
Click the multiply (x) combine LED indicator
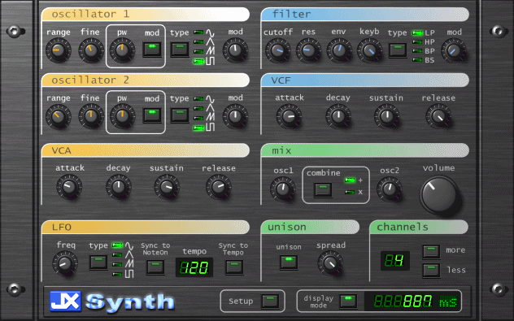pos(350,192)
